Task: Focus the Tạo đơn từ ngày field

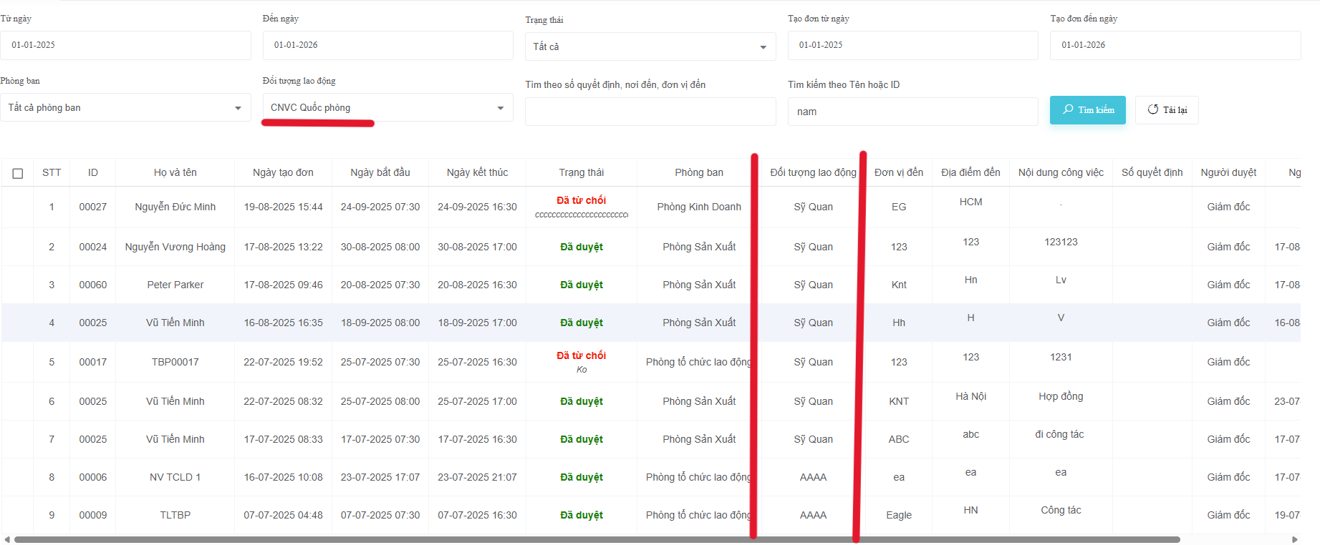Action: coord(912,45)
